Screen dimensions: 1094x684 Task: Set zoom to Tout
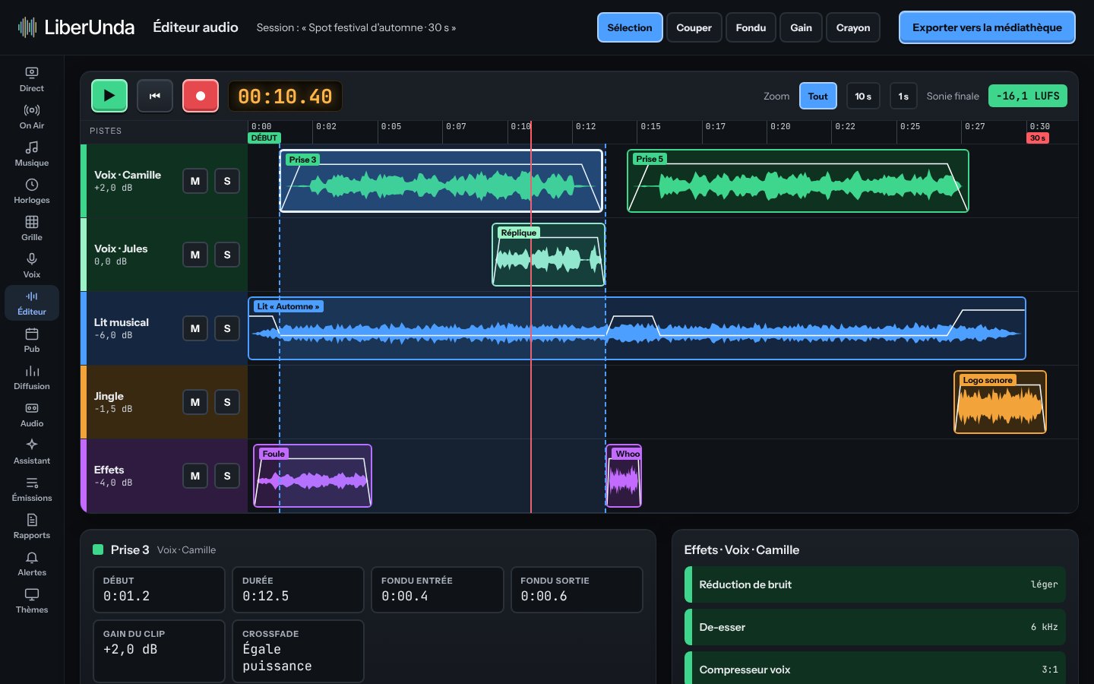tap(818, 96)
